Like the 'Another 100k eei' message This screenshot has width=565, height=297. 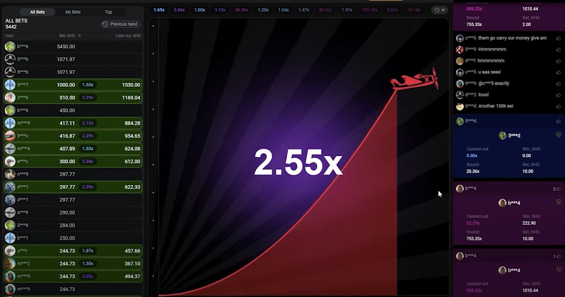pyautogui.click(x=559, y=106)
